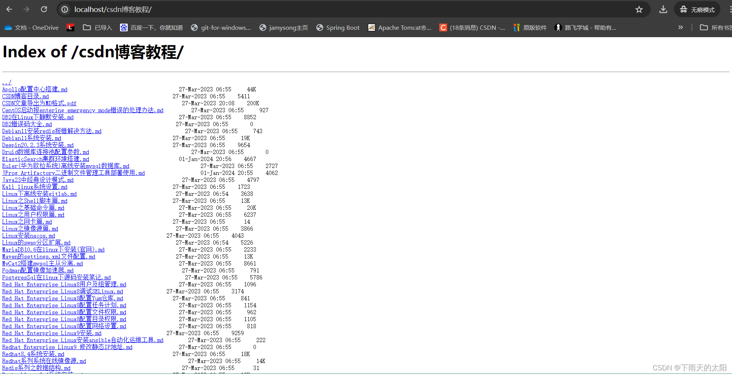The width and height of the screenshot is (732, 375).
Task: Open the red and black icon bookmark
Action: click(x=70, y=27)
